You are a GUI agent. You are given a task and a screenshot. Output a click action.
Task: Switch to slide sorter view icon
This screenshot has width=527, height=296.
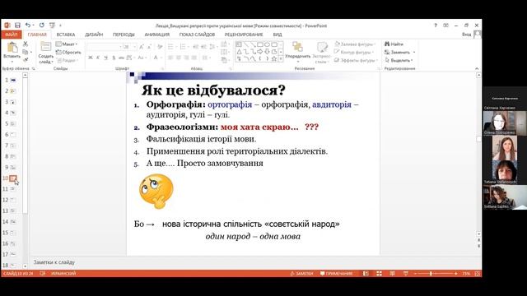(x=379, y=274)
